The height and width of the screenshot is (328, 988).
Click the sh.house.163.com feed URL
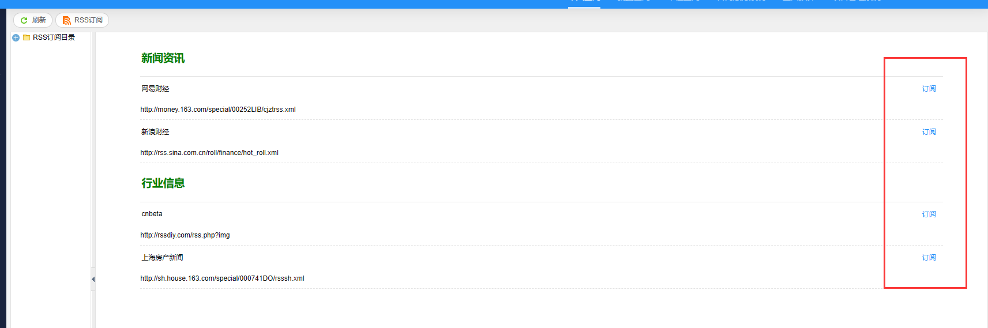[222, 278]
